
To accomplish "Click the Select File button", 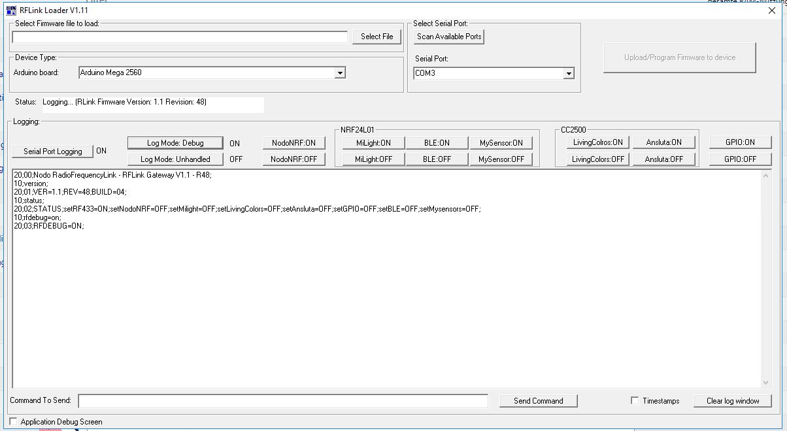I will [377, 37].
